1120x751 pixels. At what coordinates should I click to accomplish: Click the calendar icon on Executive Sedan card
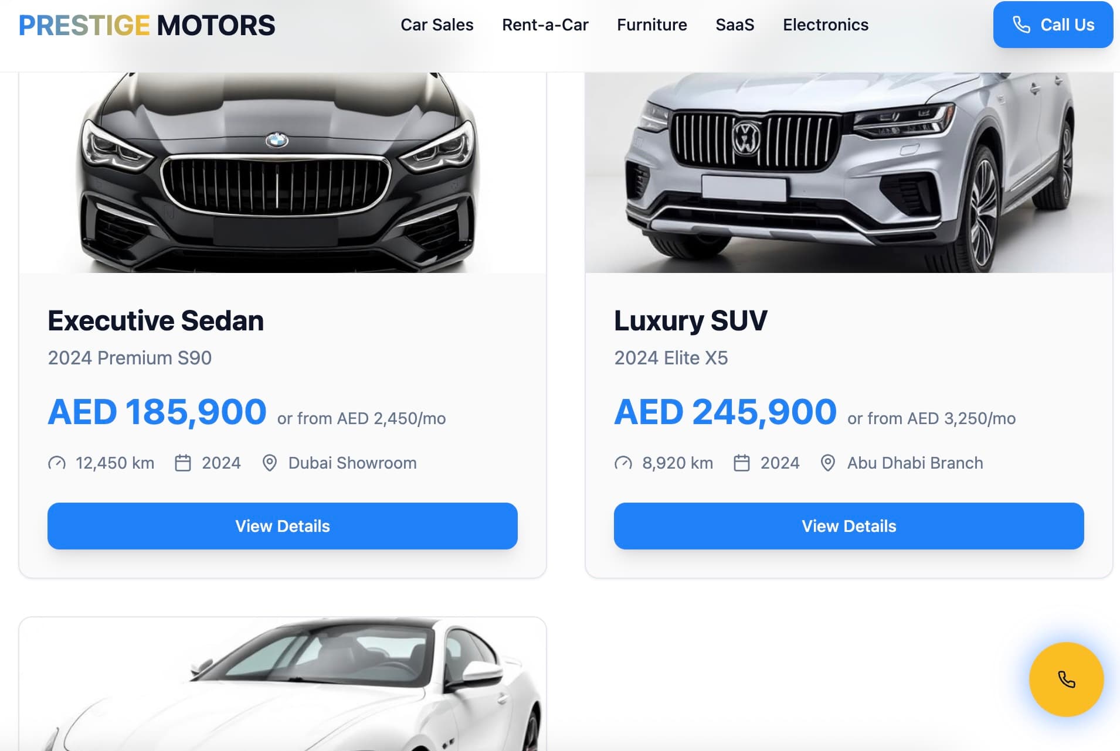point(183,463)
